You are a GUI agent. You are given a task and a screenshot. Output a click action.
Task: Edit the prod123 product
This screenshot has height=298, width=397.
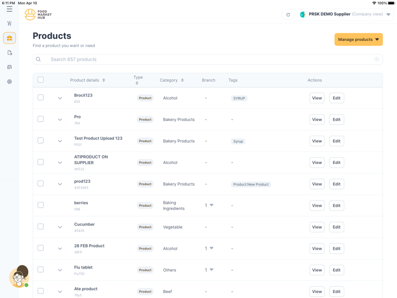coord(336,184)
